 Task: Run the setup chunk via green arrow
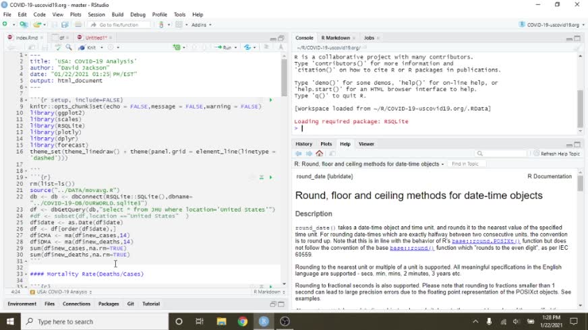[x=271, y=100]
